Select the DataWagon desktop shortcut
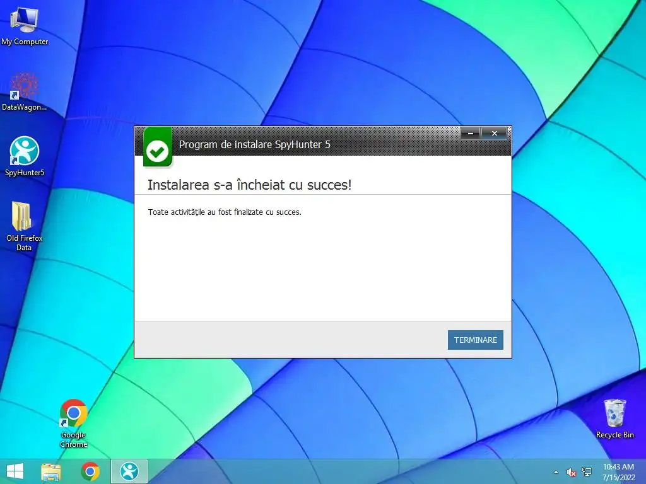 [x=24, y=91]
